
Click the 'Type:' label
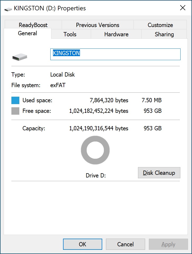point(18,74)
